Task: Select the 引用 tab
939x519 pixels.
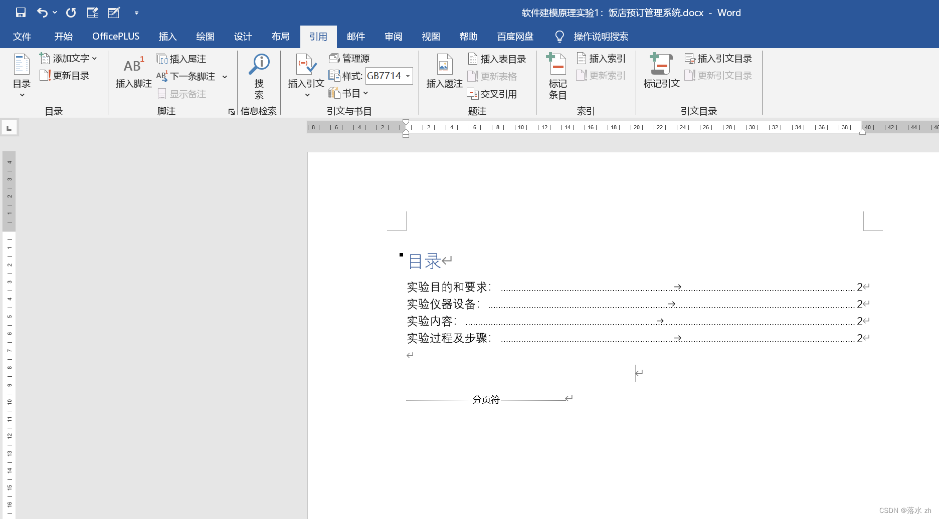Action: click(x=318, y=37)
